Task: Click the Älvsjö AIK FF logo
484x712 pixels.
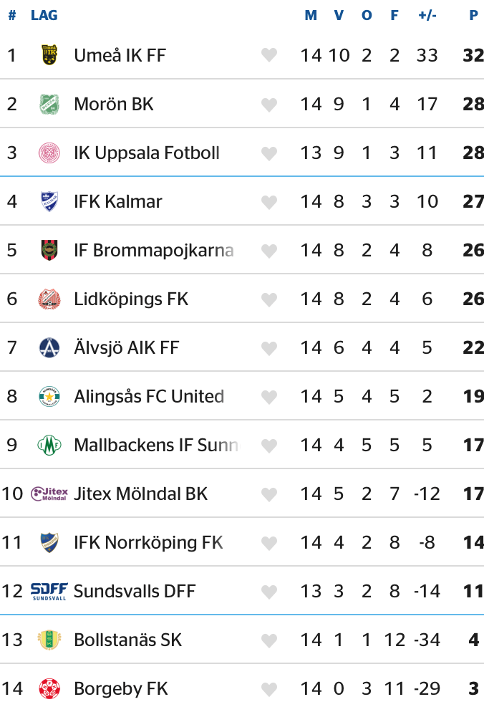Action: click(49, 347)
